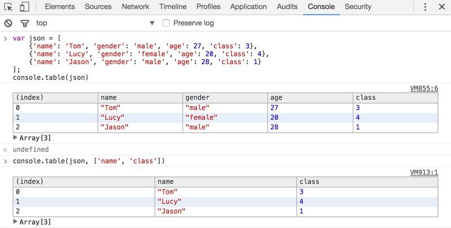
Task: Clear the console log icon
Action: (8, 23)
